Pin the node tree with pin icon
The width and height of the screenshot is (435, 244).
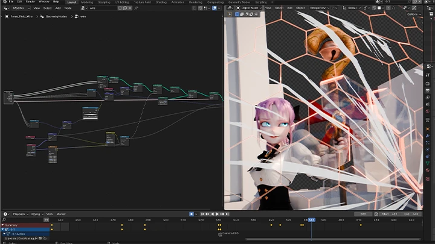pyautogui.click(x=136, y=8)
